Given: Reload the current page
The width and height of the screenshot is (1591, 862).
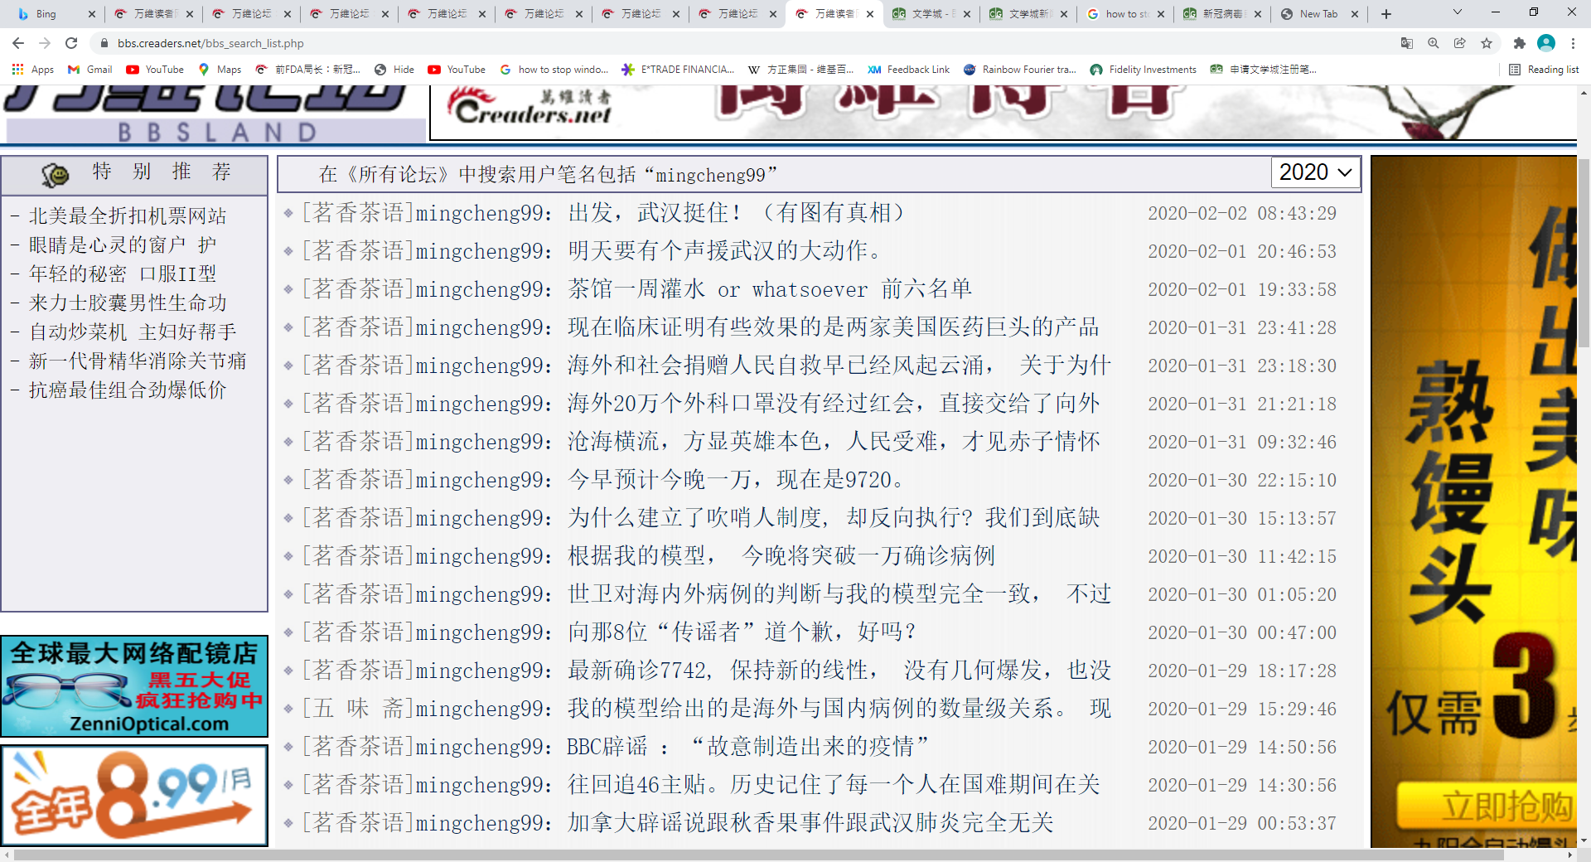Looking at the screenshot, I should [x=71, y=43].
